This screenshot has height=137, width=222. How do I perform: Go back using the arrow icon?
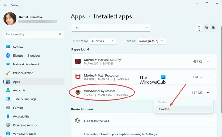point(5,5)
